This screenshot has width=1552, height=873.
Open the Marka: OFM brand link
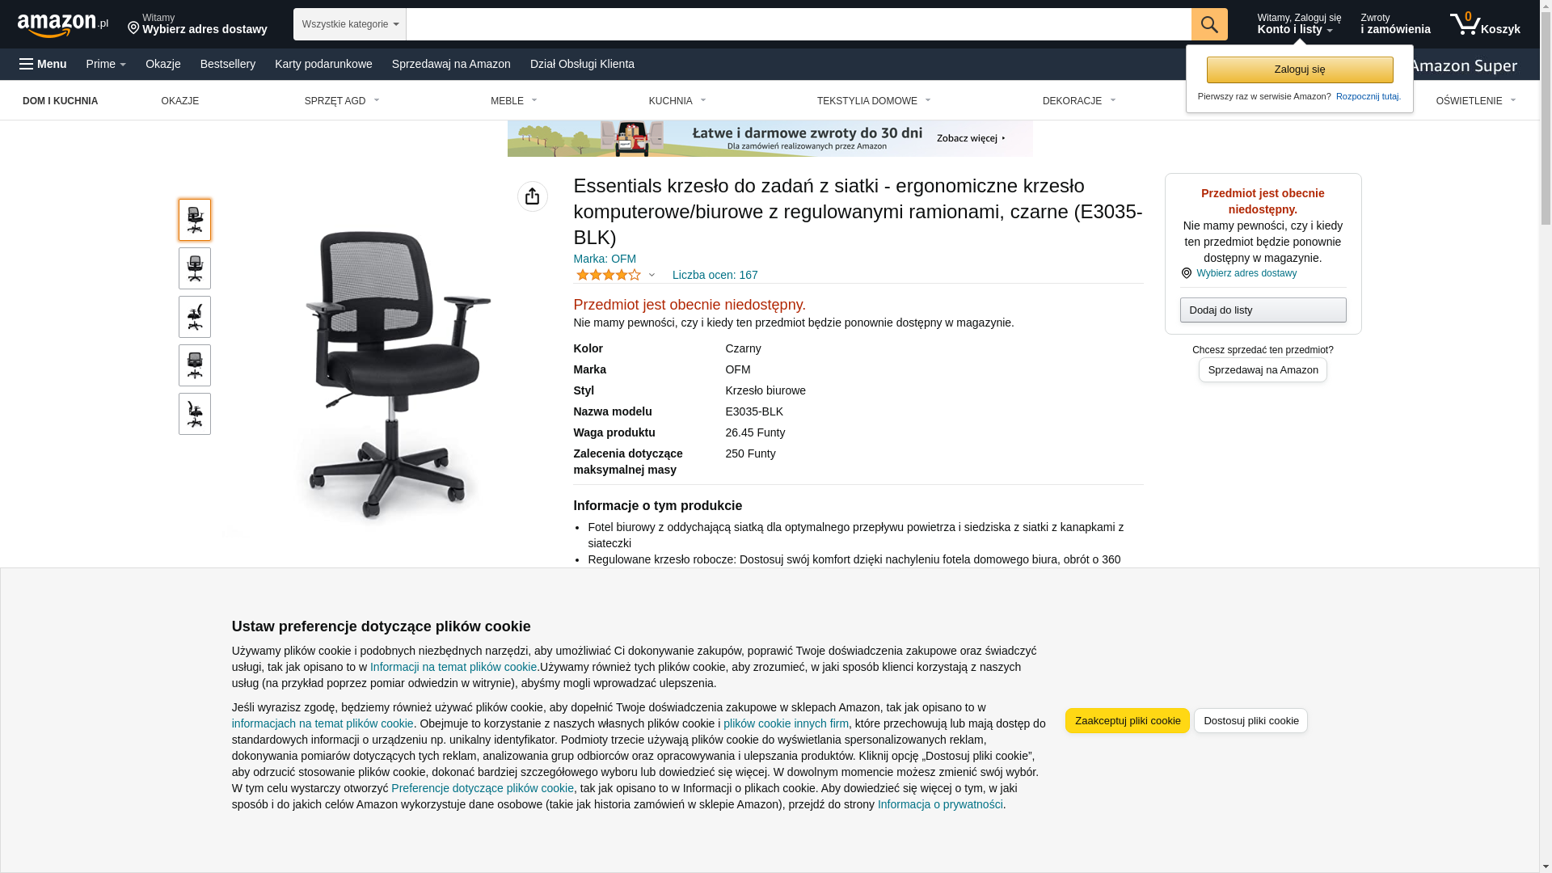(x=605, y=259)
